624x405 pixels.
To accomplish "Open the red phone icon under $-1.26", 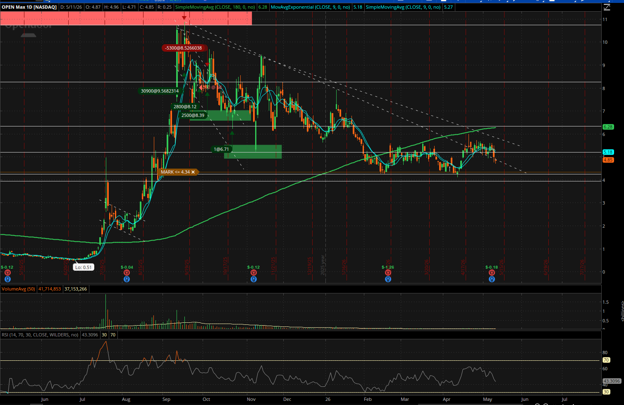I will pos(388,273).
